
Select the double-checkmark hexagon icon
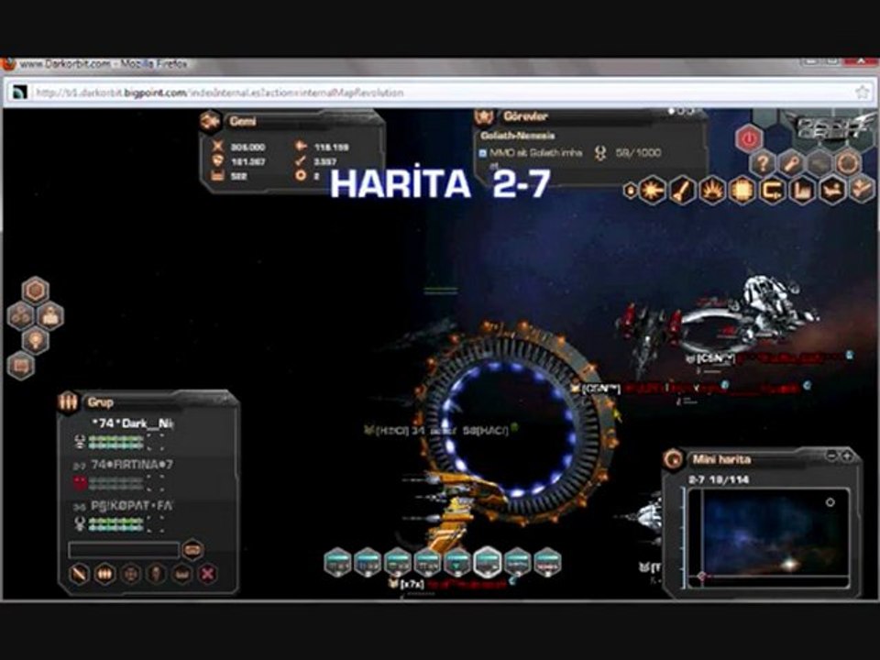pos(862,189)
